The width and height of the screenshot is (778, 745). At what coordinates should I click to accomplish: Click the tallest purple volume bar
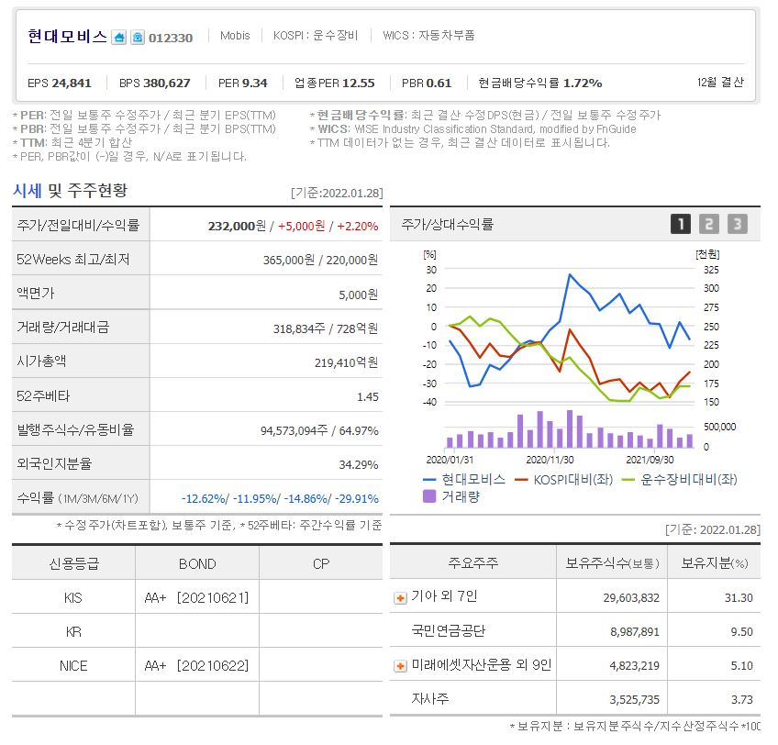(x=570, y=428)
